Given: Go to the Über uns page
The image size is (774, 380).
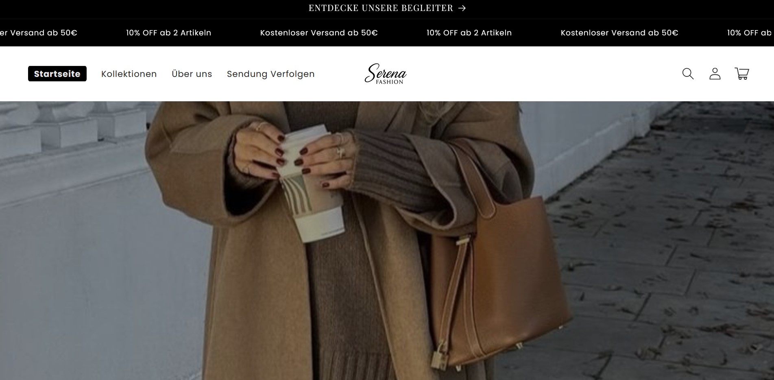Looking at the screenshot, I should pos(192,74).
